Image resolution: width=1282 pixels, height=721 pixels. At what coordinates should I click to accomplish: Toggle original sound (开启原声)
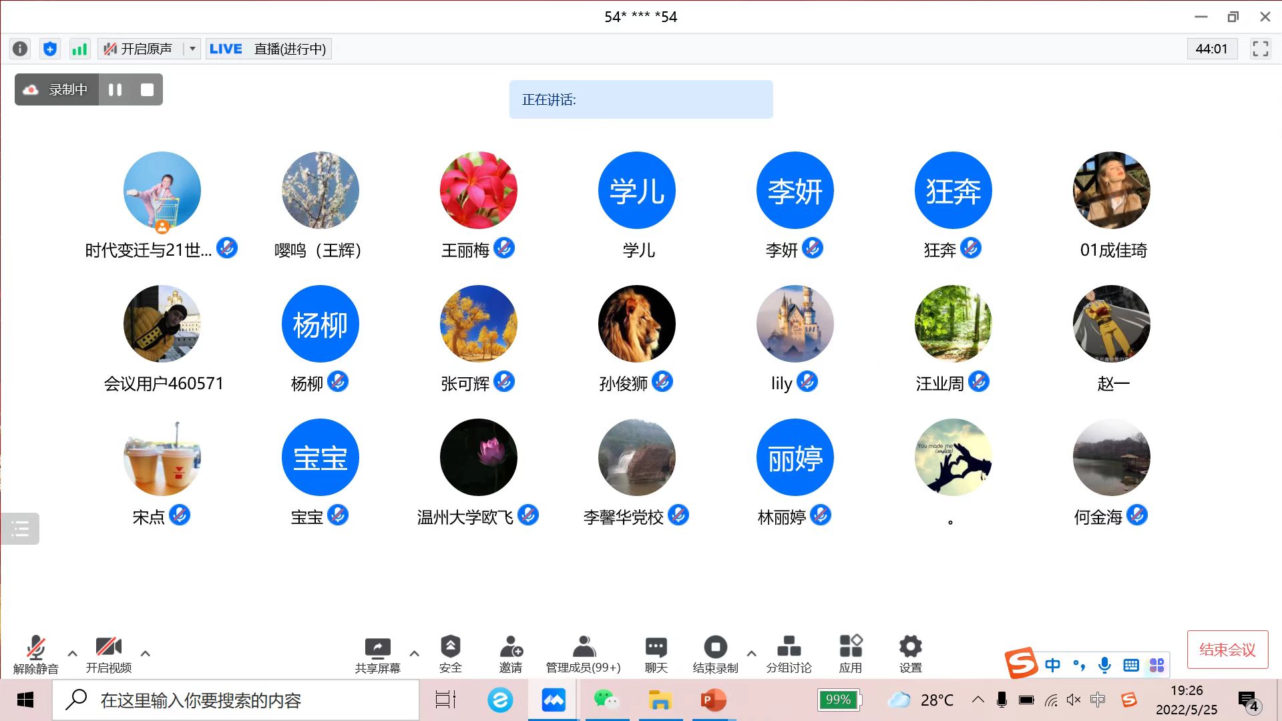click(139, 49)
